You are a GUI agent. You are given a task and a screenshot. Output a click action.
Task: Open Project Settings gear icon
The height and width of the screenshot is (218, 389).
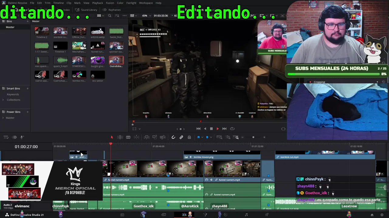(382, 215)
